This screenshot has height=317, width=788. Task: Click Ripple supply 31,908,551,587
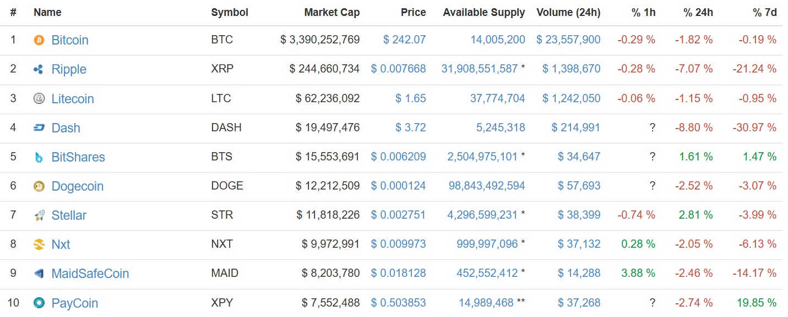click(x=480, y=69)
